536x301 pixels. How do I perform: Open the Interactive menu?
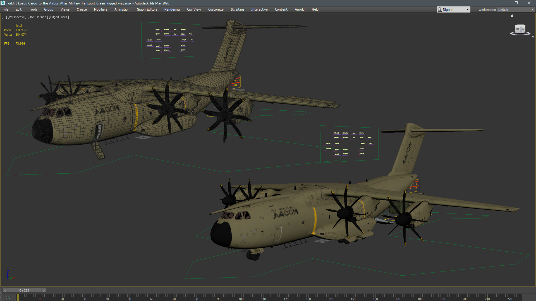click(259, 9)
